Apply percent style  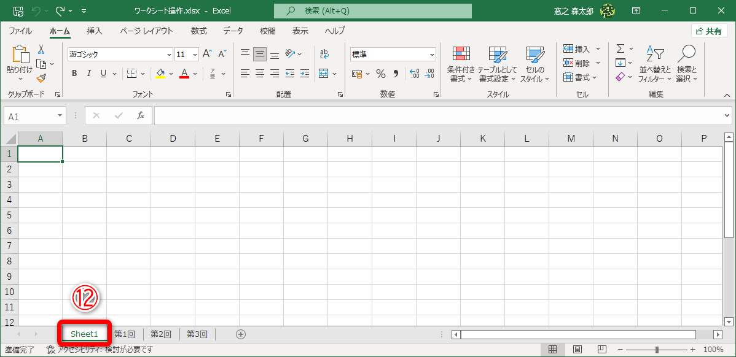381,74
